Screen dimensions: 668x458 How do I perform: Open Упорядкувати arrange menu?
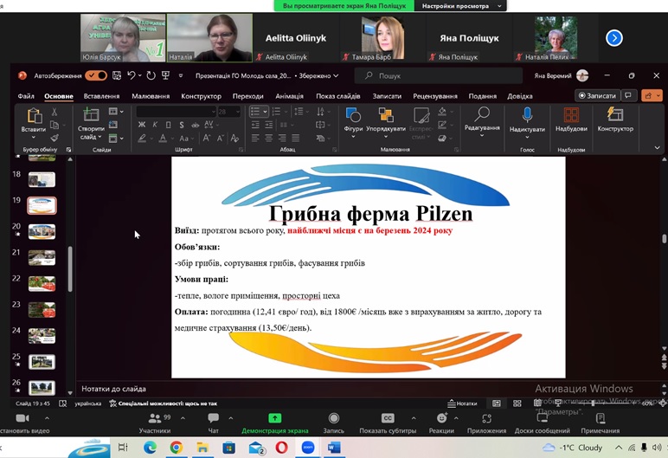coord(386,122)
